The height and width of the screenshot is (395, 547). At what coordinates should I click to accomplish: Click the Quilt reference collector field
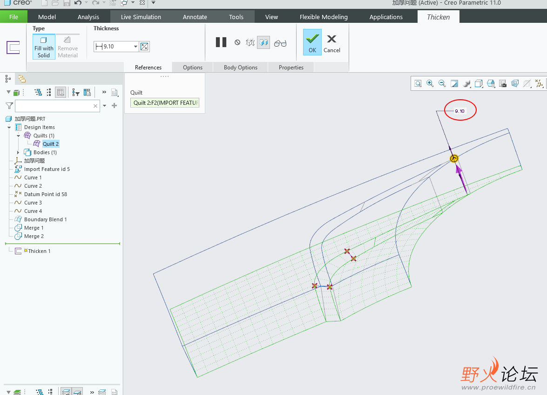click(165, 102)
